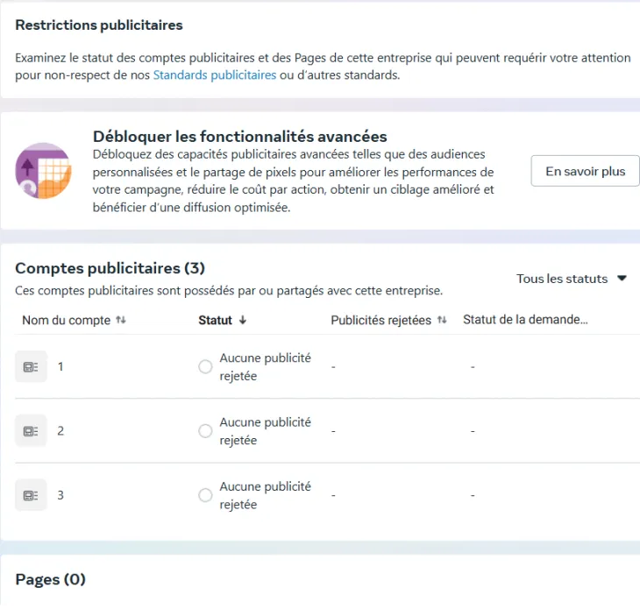This screenshot has height=609, width=640.
Task: Click the ad account icon for account 1
Action: point(31,367)
